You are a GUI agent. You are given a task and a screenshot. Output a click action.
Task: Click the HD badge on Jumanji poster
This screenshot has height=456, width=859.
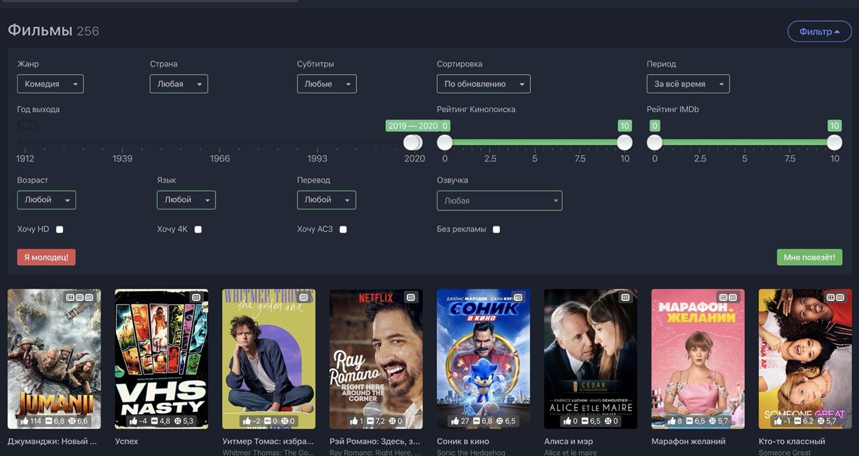coord(89,297)
